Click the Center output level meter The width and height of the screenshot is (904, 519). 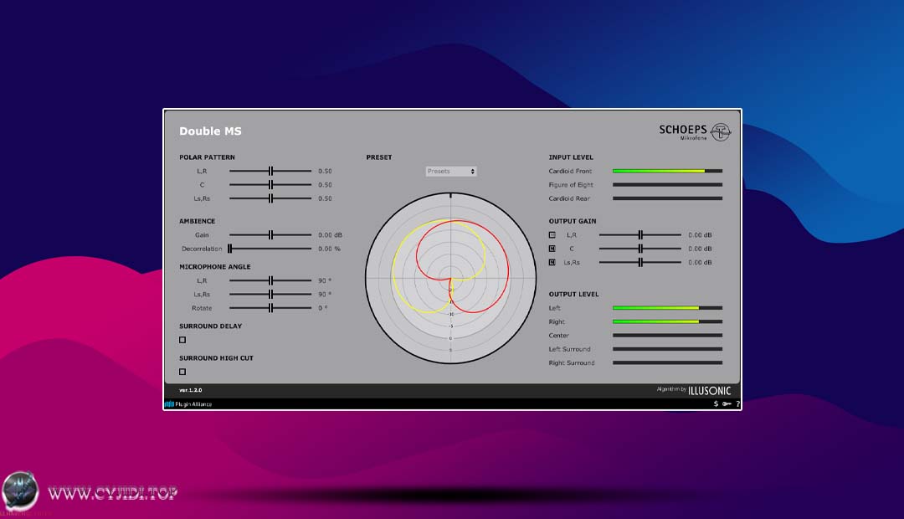point(667,335)
